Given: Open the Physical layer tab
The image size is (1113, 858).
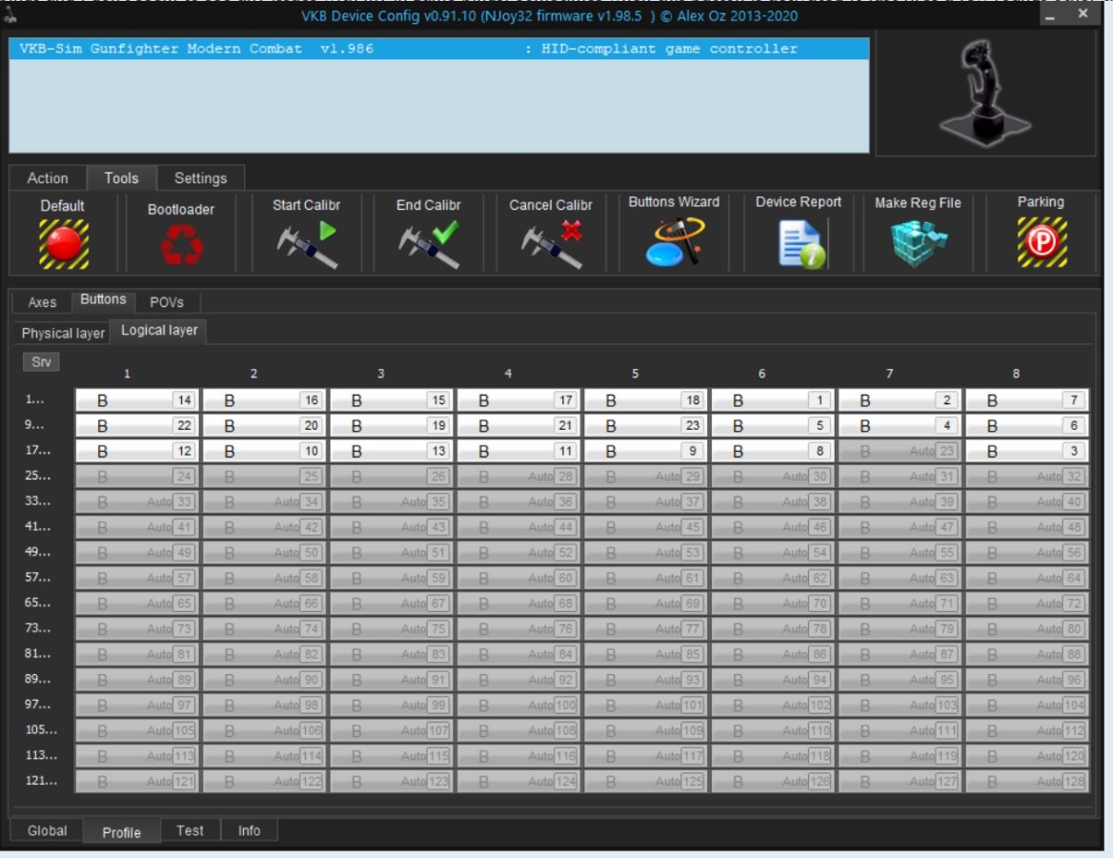Looking at the screenshot, I should tap(63, 334).
